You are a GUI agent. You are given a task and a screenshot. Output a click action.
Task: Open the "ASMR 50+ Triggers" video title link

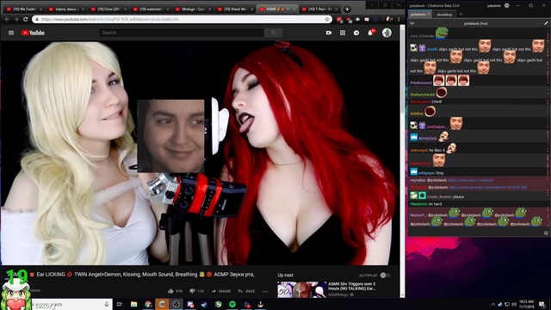click(352, 286)
